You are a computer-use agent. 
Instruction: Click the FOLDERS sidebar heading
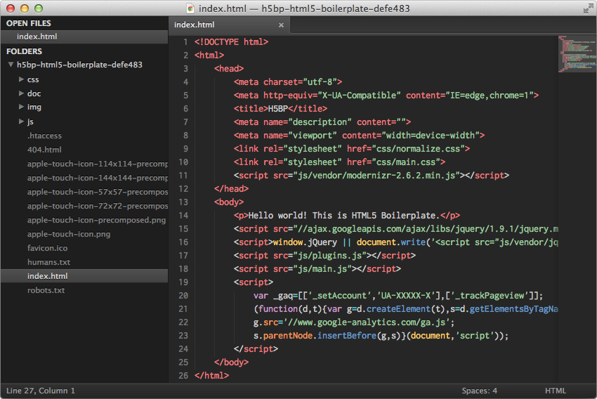pos(24,51)
